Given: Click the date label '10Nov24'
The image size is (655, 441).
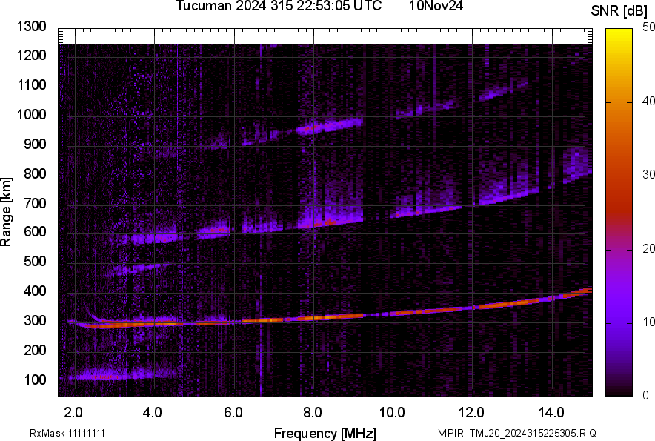Looking at the screenshot, I should point(436,6).
